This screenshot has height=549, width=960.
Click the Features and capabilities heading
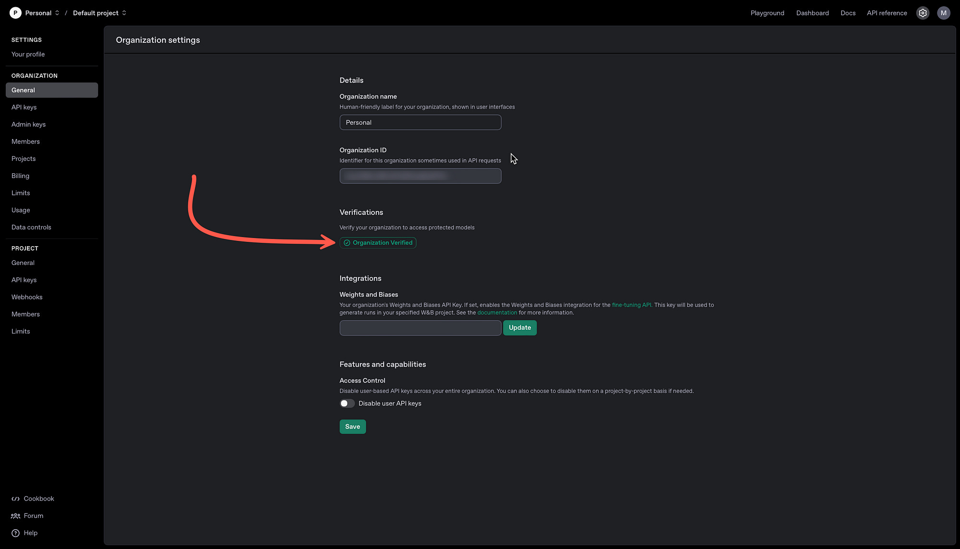point(383,365)
